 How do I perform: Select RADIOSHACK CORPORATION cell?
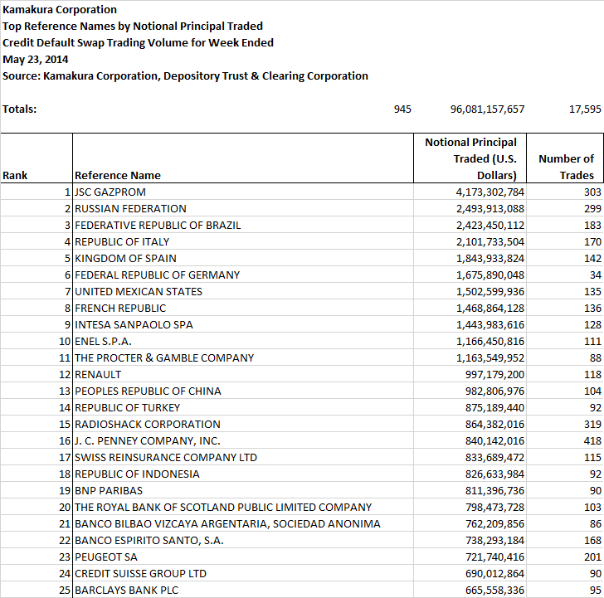[x=243, y=424]
